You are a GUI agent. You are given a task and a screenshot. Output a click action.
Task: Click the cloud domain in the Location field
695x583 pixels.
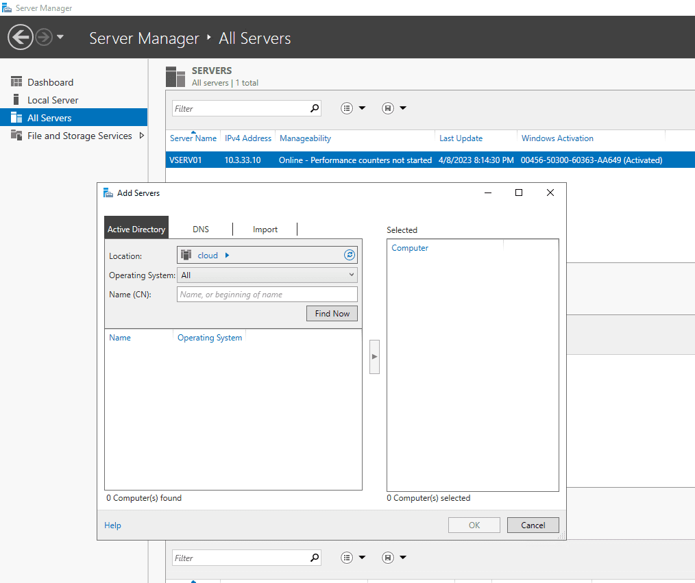click(x=208, y=255)
